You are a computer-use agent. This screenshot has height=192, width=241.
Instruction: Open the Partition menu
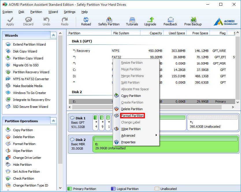(36, 12)
